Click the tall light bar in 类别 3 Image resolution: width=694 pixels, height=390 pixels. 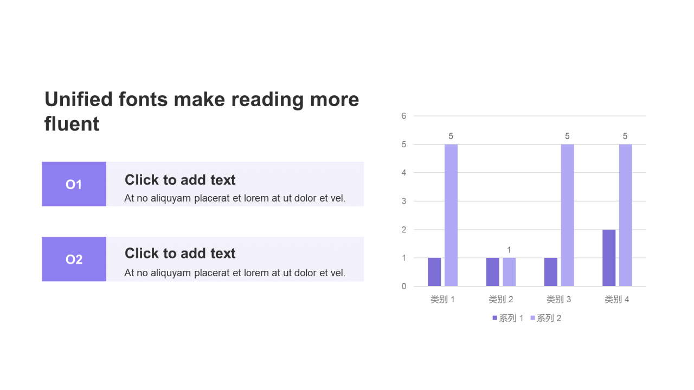click(567, 215)
